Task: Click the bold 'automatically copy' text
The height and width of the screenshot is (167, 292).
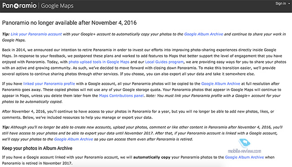Action: point(152,157)
